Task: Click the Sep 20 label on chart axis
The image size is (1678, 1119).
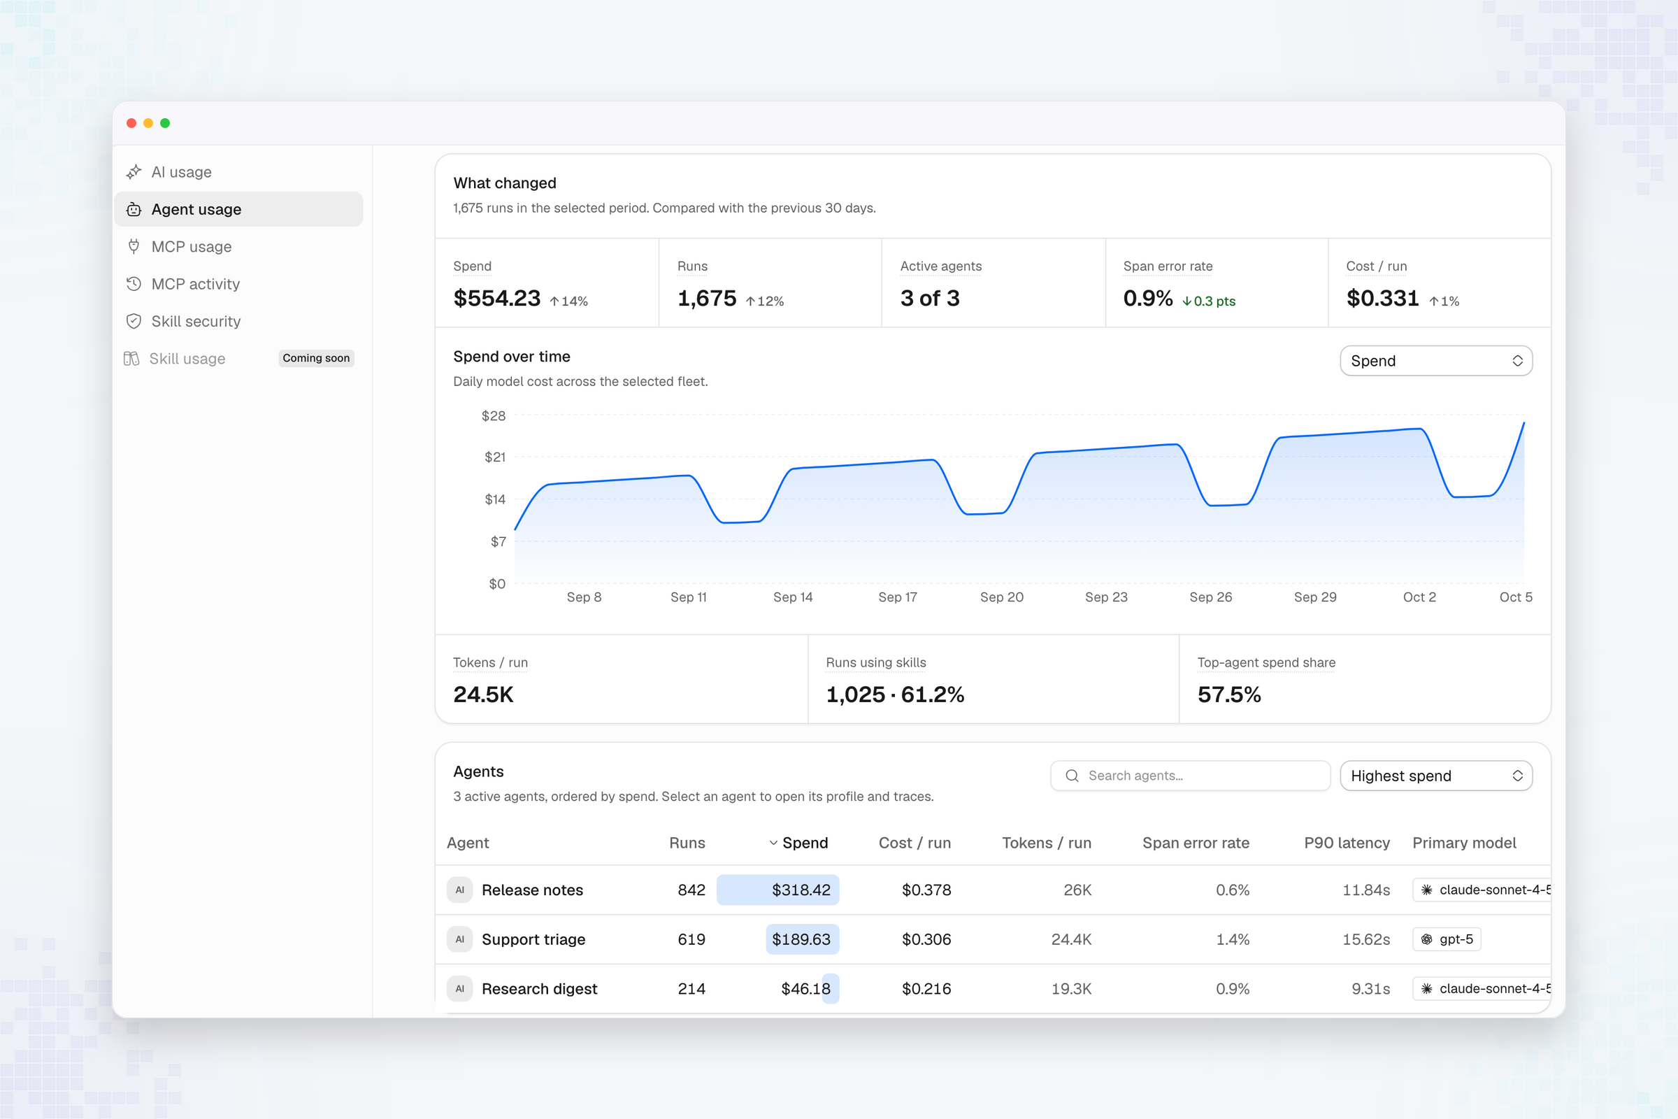Action: [1002, 597]
